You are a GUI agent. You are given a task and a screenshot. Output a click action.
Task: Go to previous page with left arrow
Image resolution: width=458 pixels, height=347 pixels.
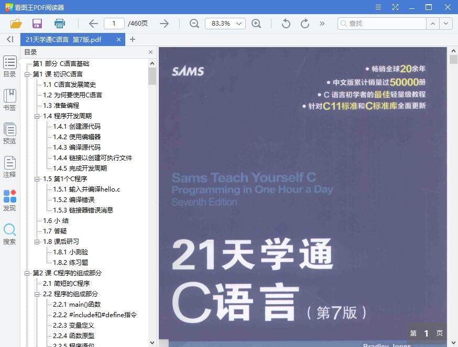93,24
